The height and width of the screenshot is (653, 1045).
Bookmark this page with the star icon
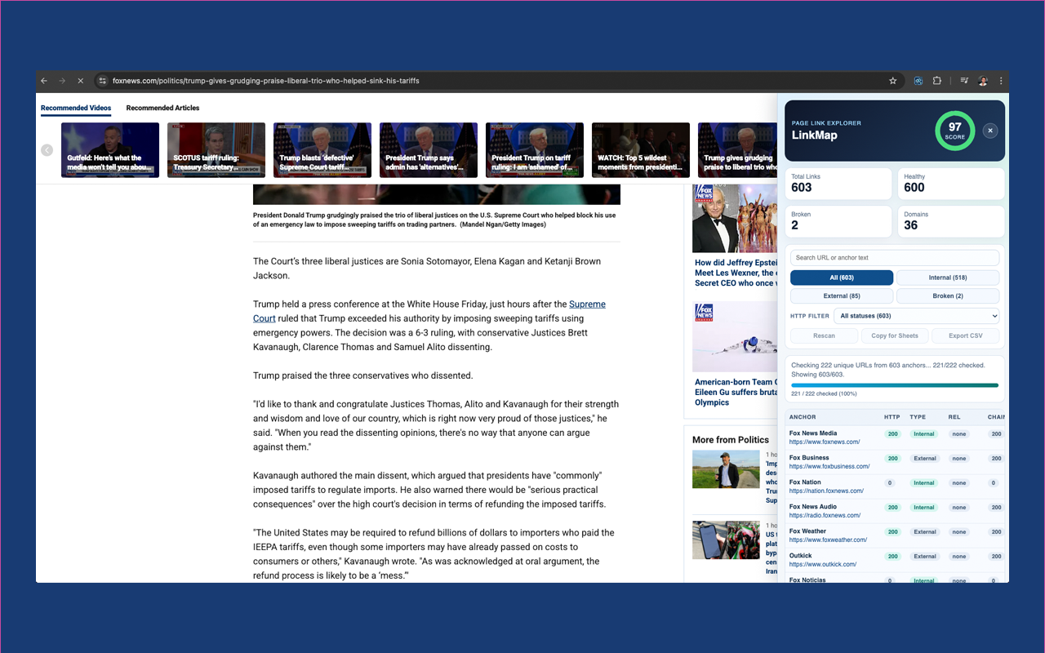pyautogui.click(x=893, y=81)
